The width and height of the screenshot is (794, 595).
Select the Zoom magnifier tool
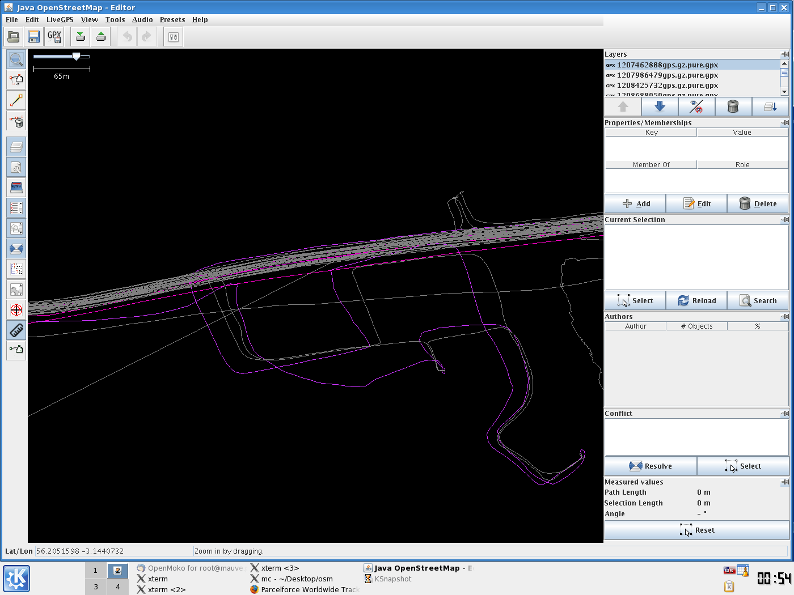point(16,59)
